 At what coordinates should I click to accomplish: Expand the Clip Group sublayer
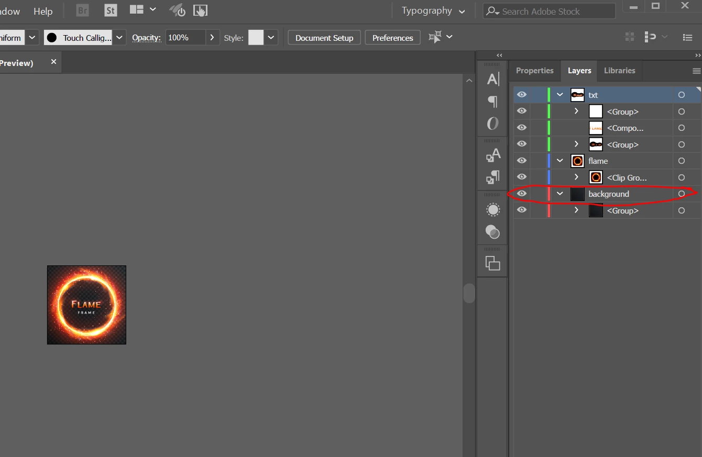tap(576, 177)
